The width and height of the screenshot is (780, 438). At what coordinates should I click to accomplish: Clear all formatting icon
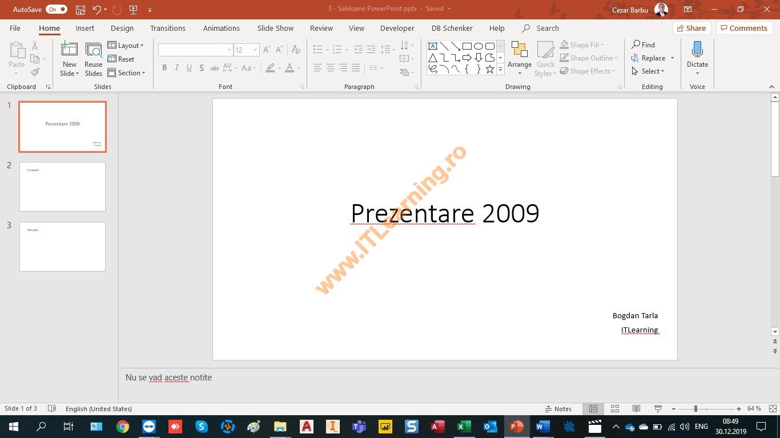296,50
